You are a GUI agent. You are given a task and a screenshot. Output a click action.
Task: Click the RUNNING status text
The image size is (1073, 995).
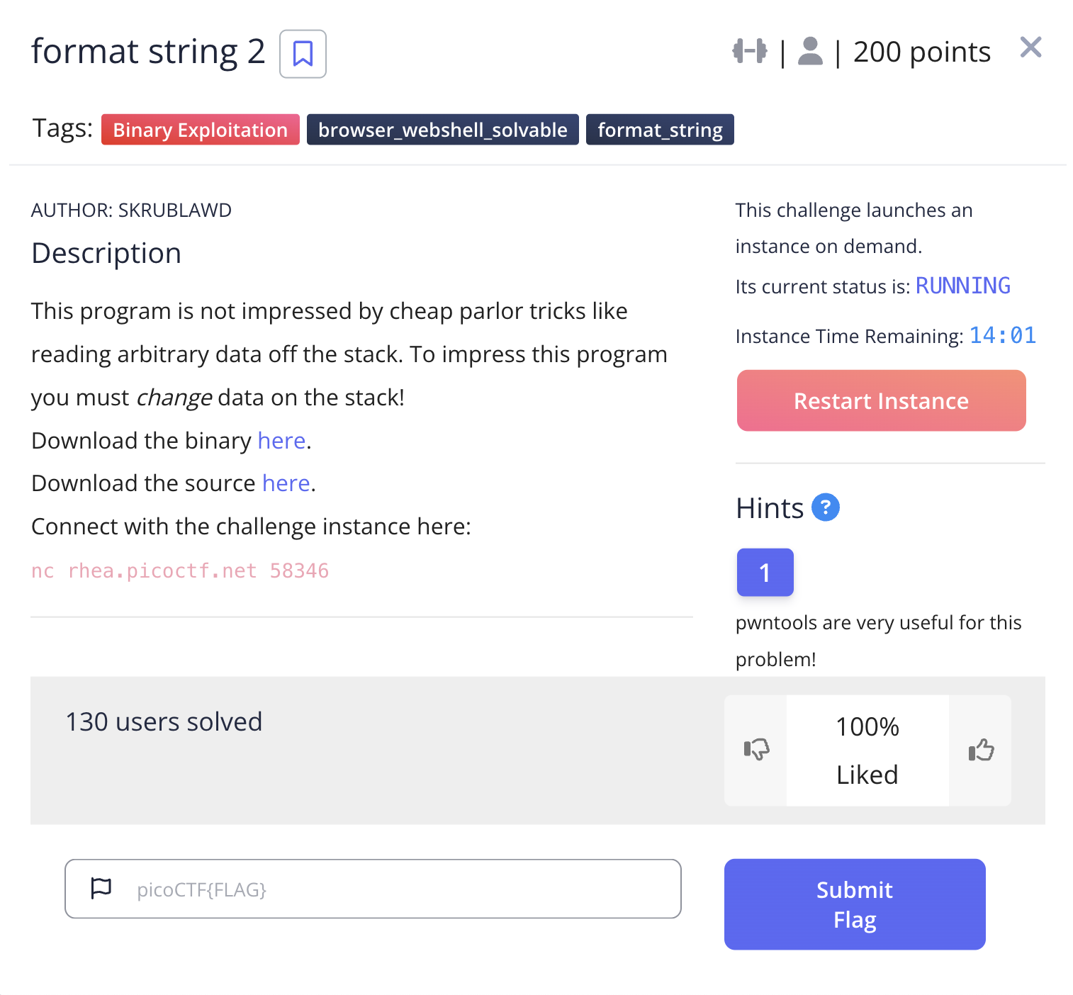(x=962, y=286)
